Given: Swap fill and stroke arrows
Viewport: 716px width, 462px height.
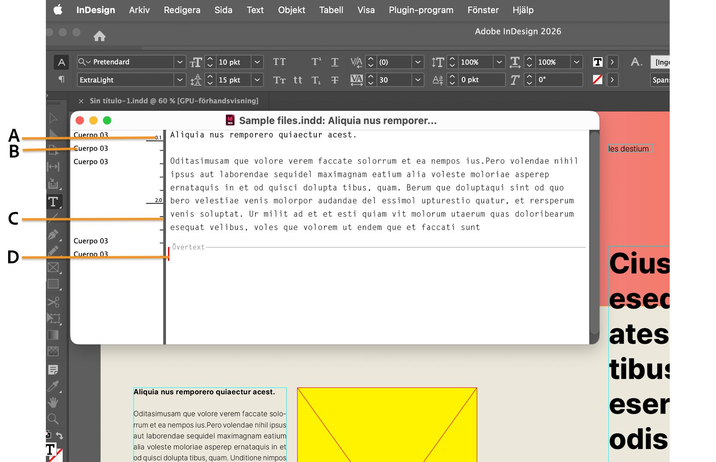Looking at the screenshot, I should (x=60, y=435).
